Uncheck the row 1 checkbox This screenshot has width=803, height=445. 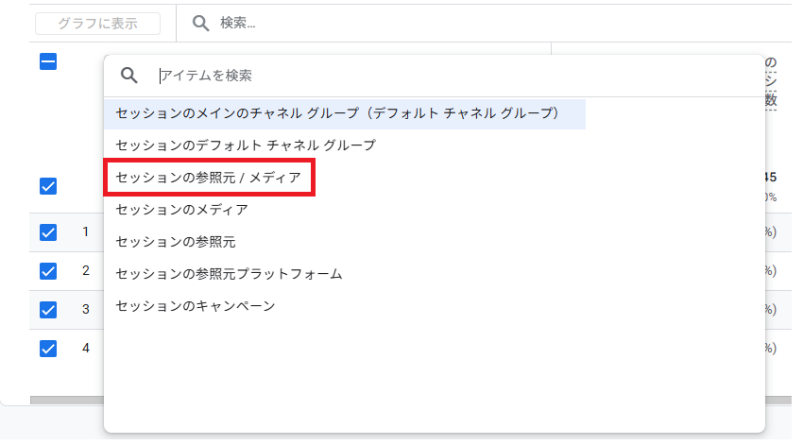pos(48,232)
